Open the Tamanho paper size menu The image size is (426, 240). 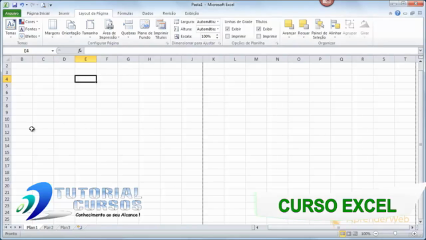[x=90, y=28]
